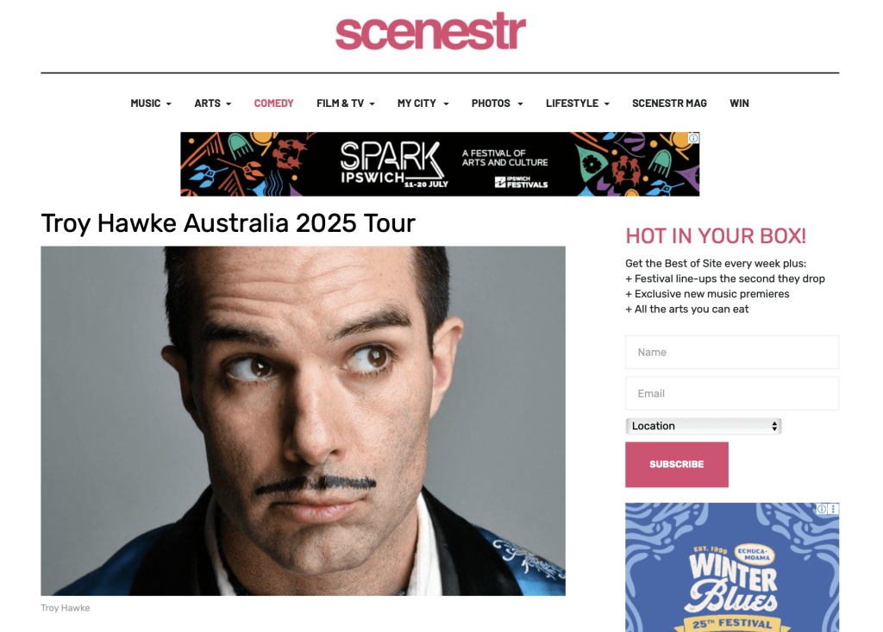Click the Troy Hawke portrait photo
This screenshot has width=883, height=632.
[303, 421]
